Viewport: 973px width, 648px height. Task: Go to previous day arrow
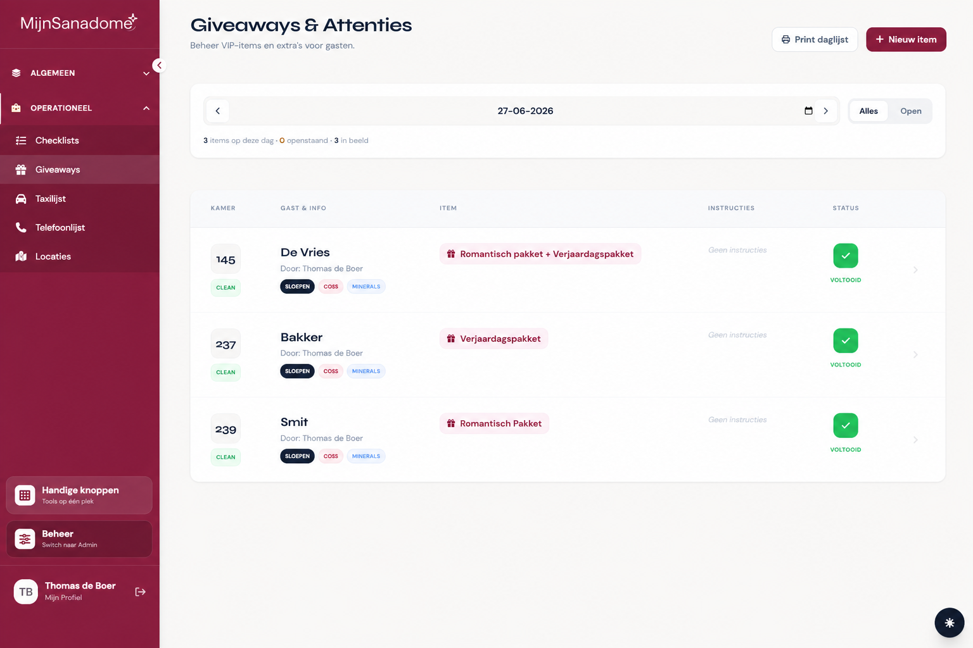coord(218,111)
